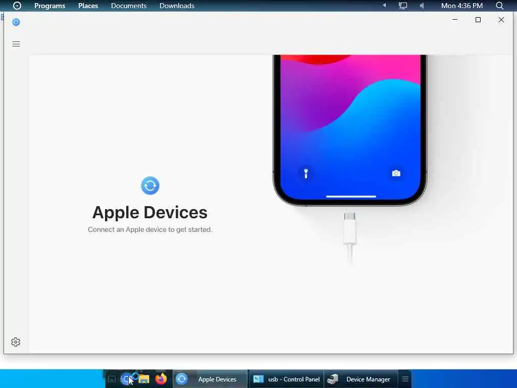Switch to usb - Control Panel window
517x388 pixels.
[x=286, y=379]
